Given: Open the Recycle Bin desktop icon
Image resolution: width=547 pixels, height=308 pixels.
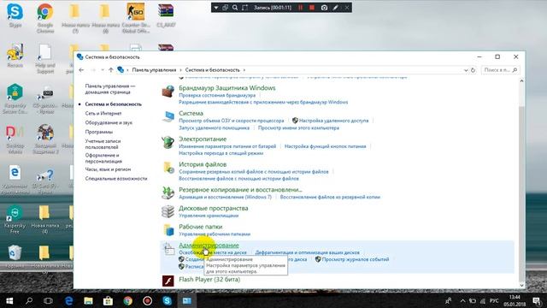Looking at the screenshot, I should [x=15, y=257].
